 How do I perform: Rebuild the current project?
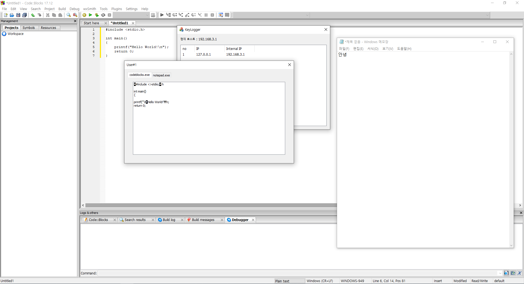103,15
